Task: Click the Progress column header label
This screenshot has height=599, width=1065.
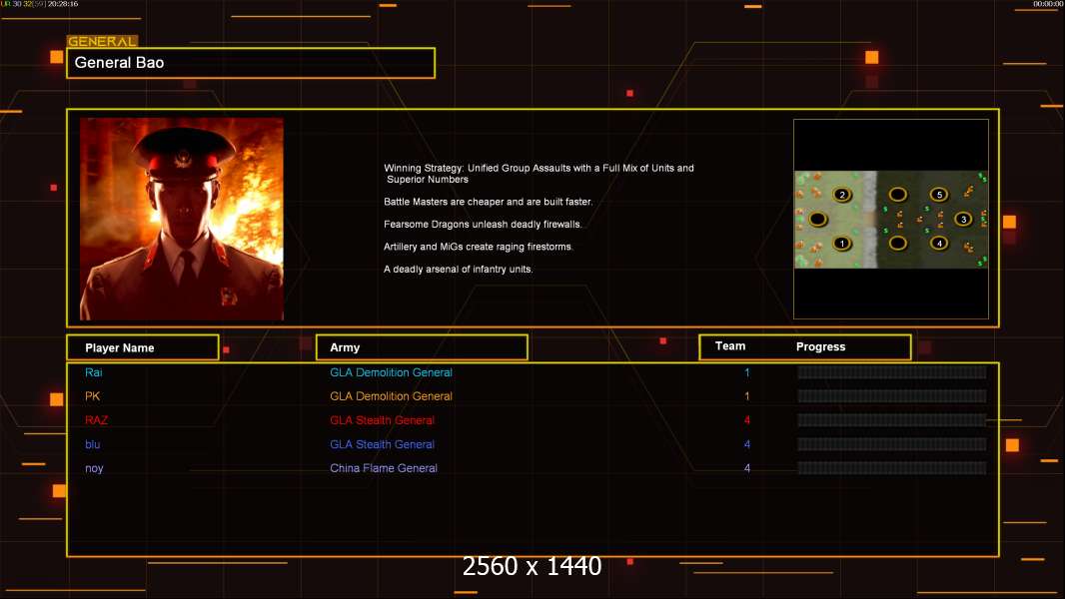Action: click(x=820, y=346)
